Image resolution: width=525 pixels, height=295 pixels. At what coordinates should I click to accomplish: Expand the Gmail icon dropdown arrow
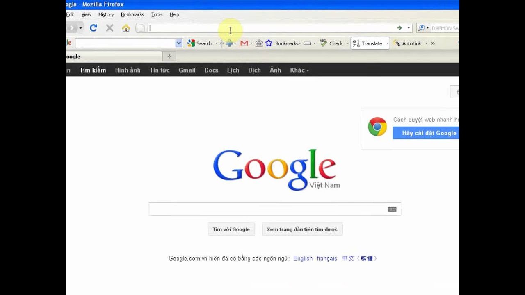pos(251,43)
